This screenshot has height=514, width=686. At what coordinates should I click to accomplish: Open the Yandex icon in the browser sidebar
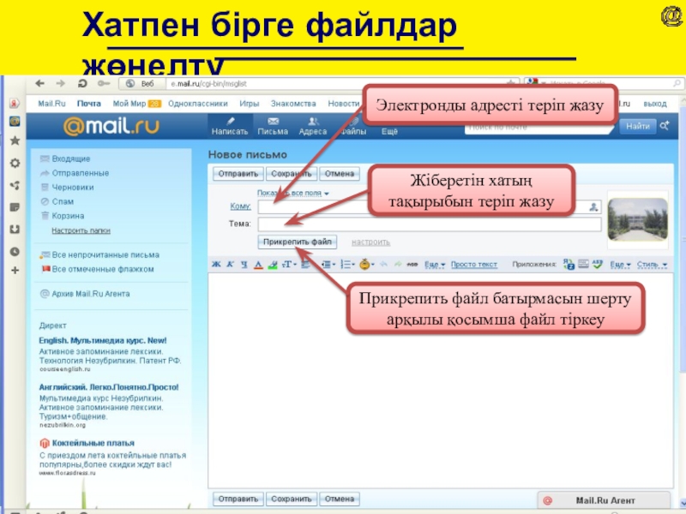point(15,103)
